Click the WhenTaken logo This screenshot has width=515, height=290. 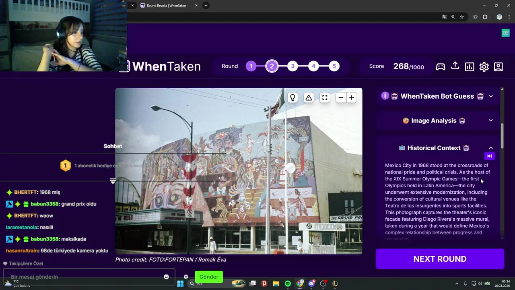pos(163,66)
